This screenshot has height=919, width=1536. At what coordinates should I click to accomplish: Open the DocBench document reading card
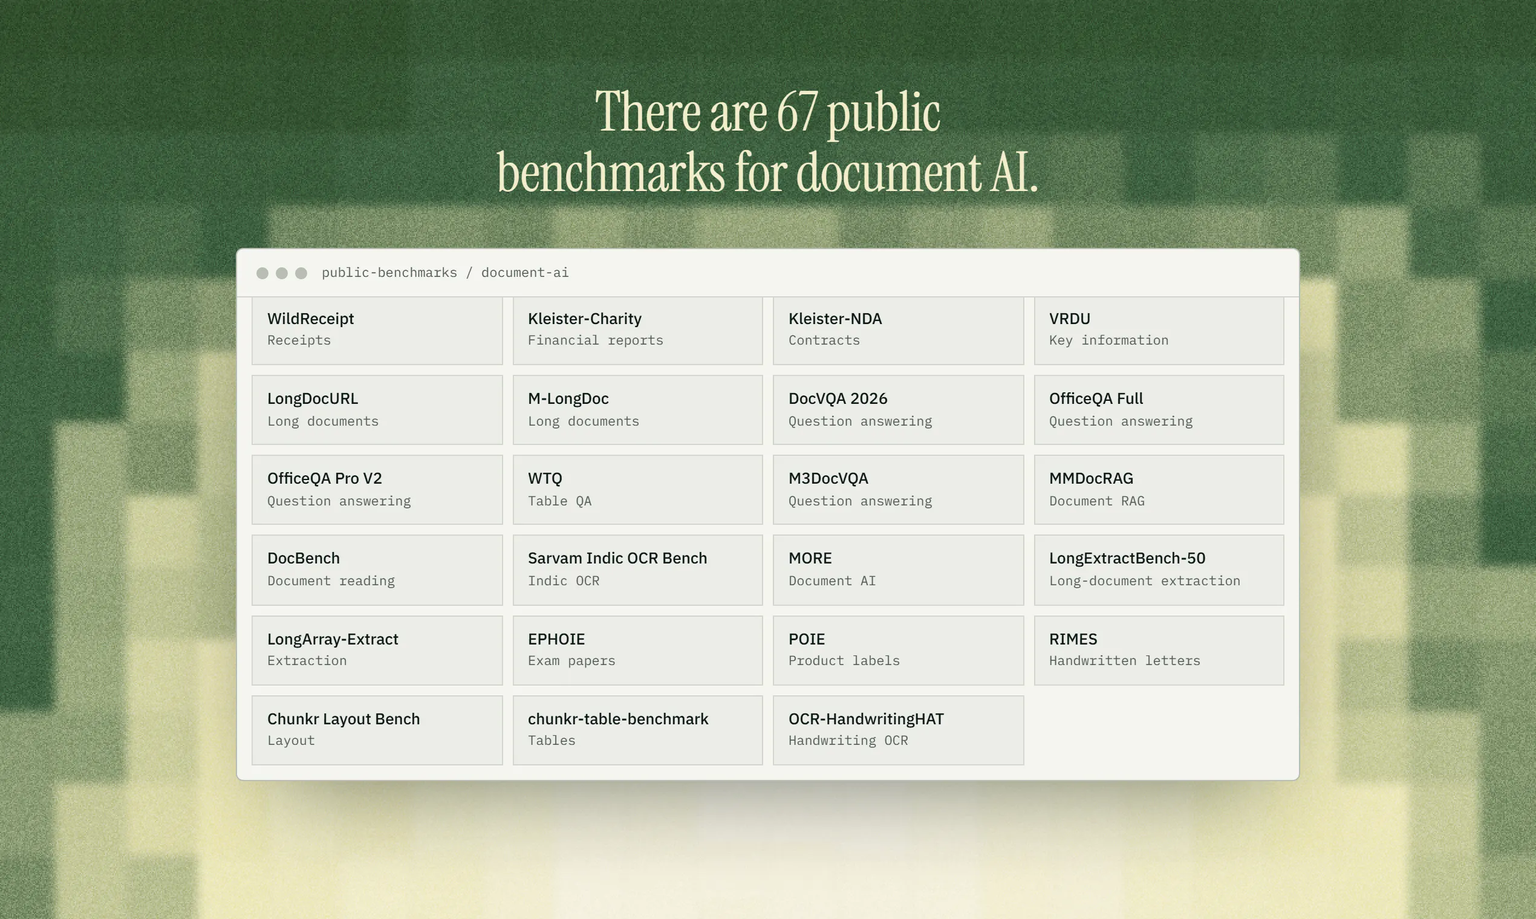pyautogui.click(x=377, y=570)
